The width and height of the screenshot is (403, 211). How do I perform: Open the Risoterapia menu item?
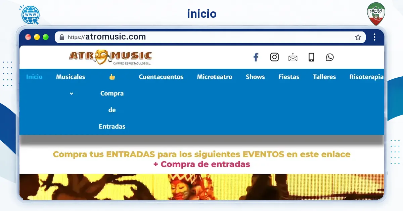click(x=366, y=77)
